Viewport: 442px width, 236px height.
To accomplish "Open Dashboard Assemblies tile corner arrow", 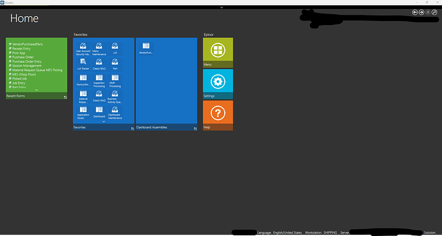I will 195,129.
